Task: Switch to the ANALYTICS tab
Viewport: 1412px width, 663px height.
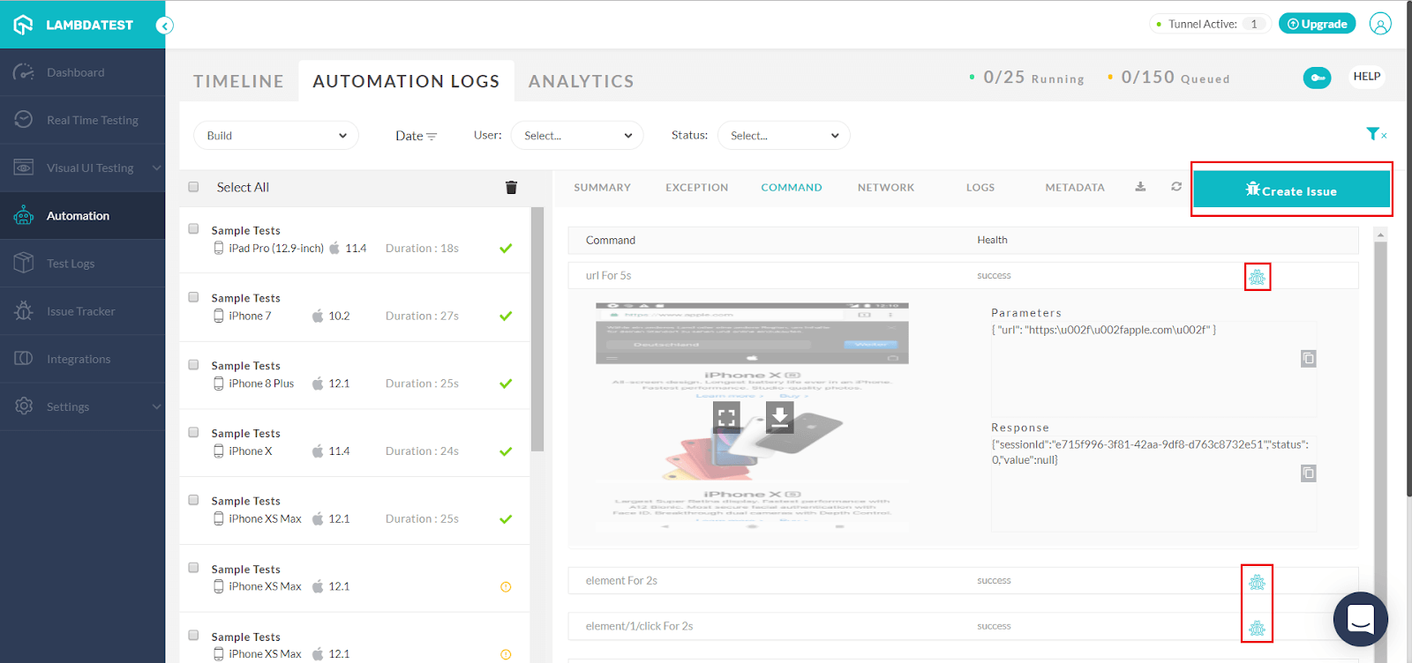Action: point(581,81)
